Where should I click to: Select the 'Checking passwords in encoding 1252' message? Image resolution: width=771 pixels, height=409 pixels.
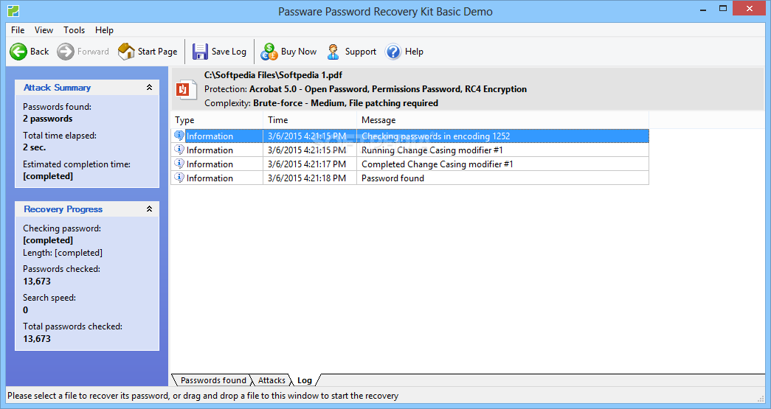[x=435, y=136]
